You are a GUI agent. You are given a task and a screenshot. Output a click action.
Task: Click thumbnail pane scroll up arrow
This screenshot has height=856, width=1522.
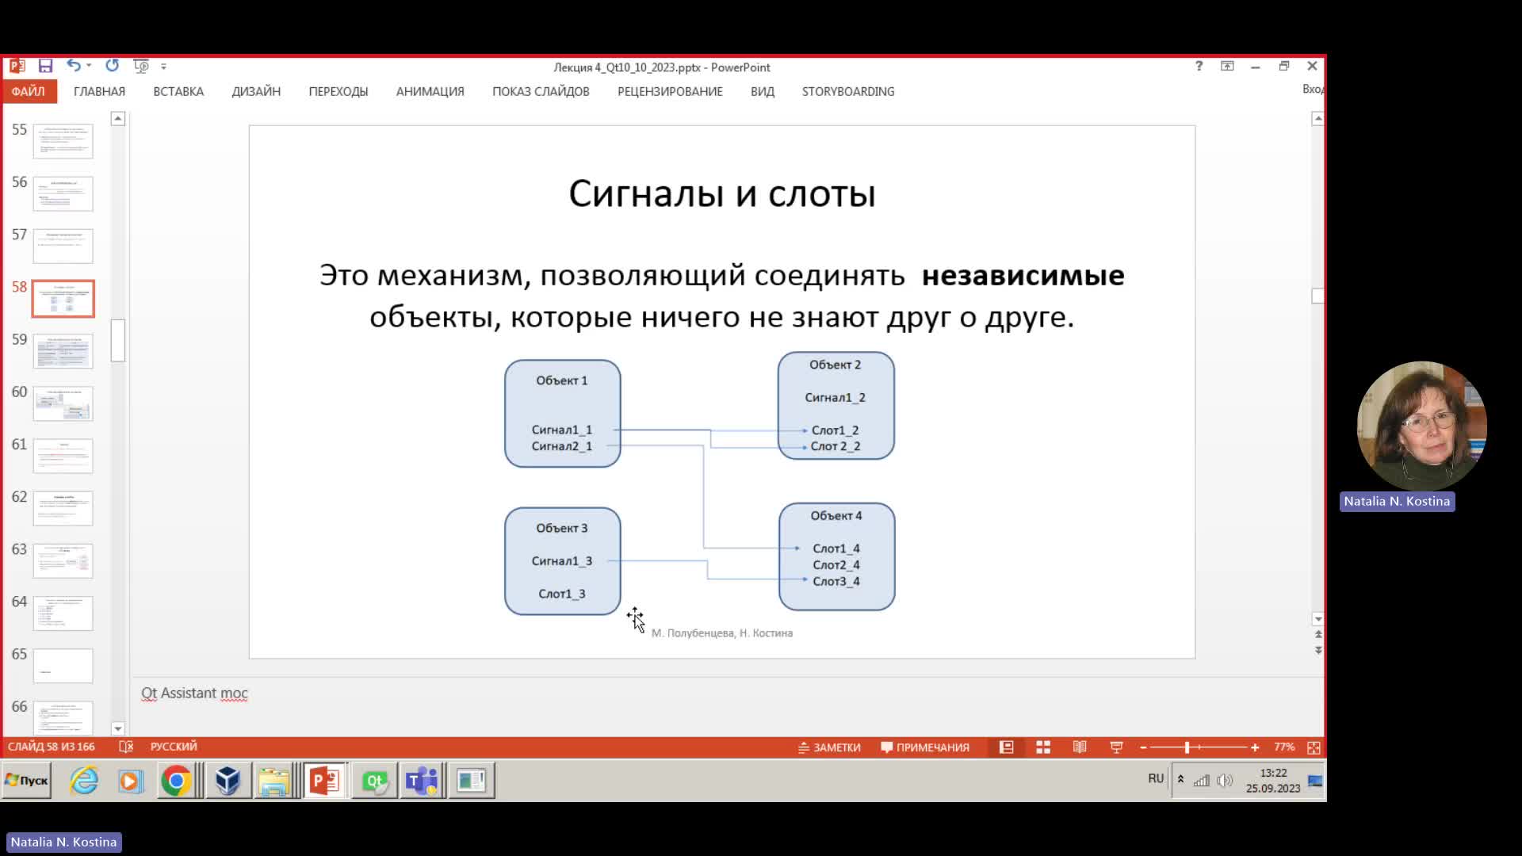117,119
